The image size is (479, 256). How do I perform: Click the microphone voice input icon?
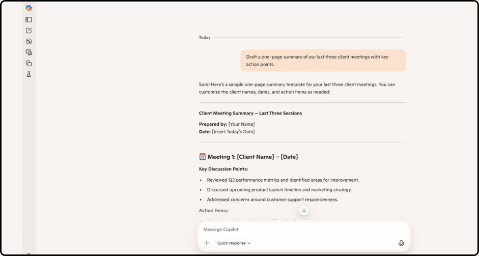401,243
